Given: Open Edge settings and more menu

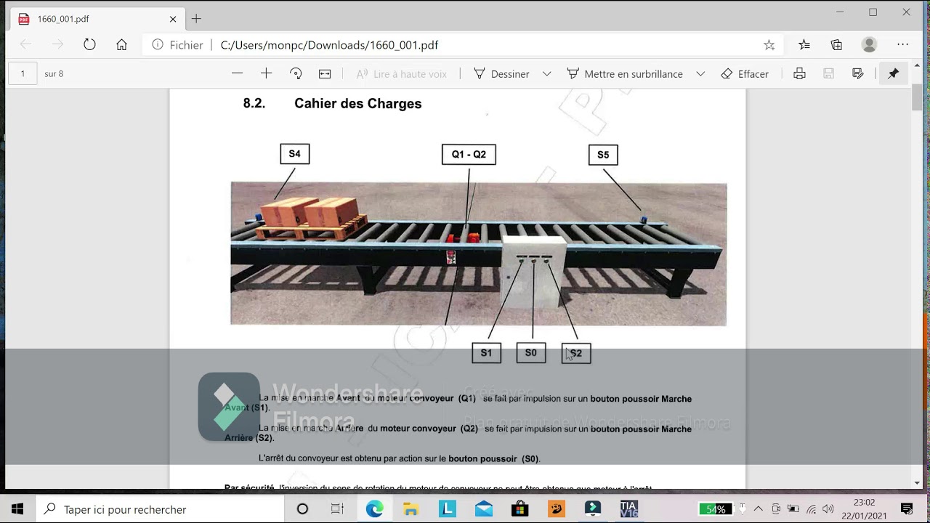Looking at the screenshot, I should coord(902,45).
